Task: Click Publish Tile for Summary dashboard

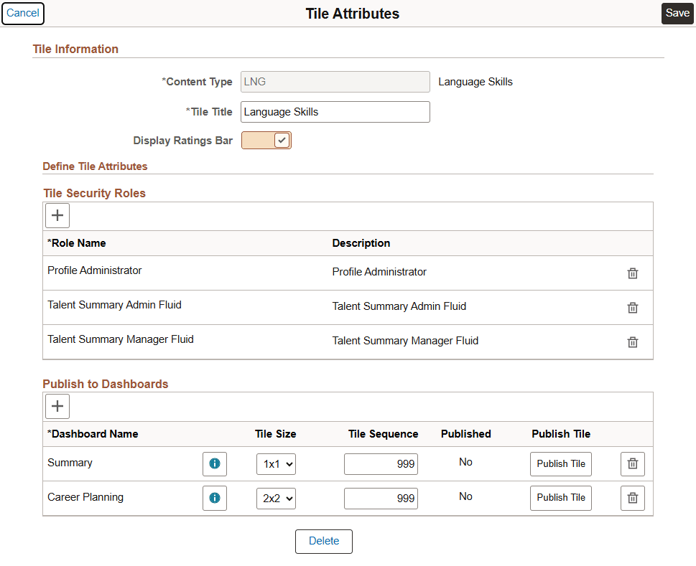Action: (x=561, y=464)
